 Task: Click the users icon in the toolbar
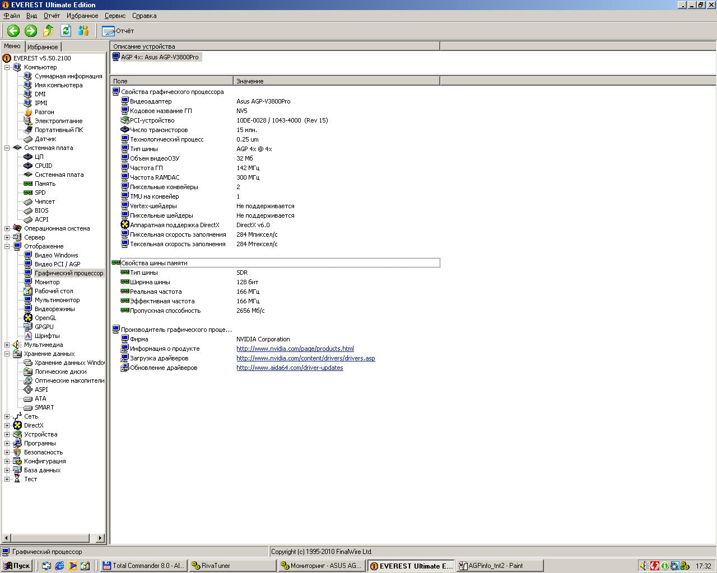tap(83, 31)
